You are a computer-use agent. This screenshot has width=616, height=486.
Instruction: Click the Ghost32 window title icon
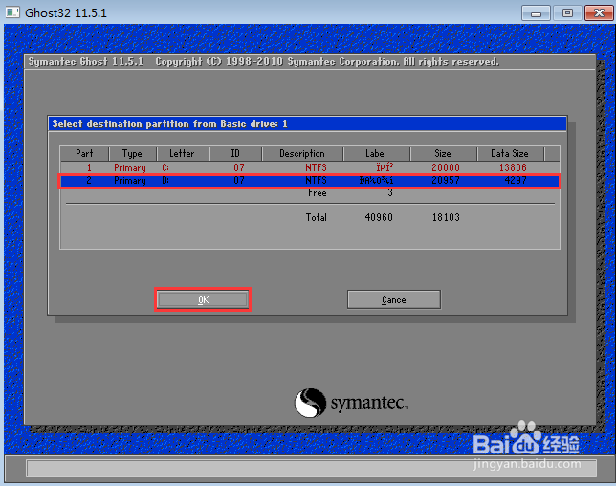click(x=12, y=12)
